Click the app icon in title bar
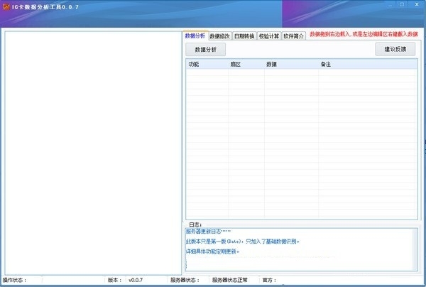 point(6,7)
